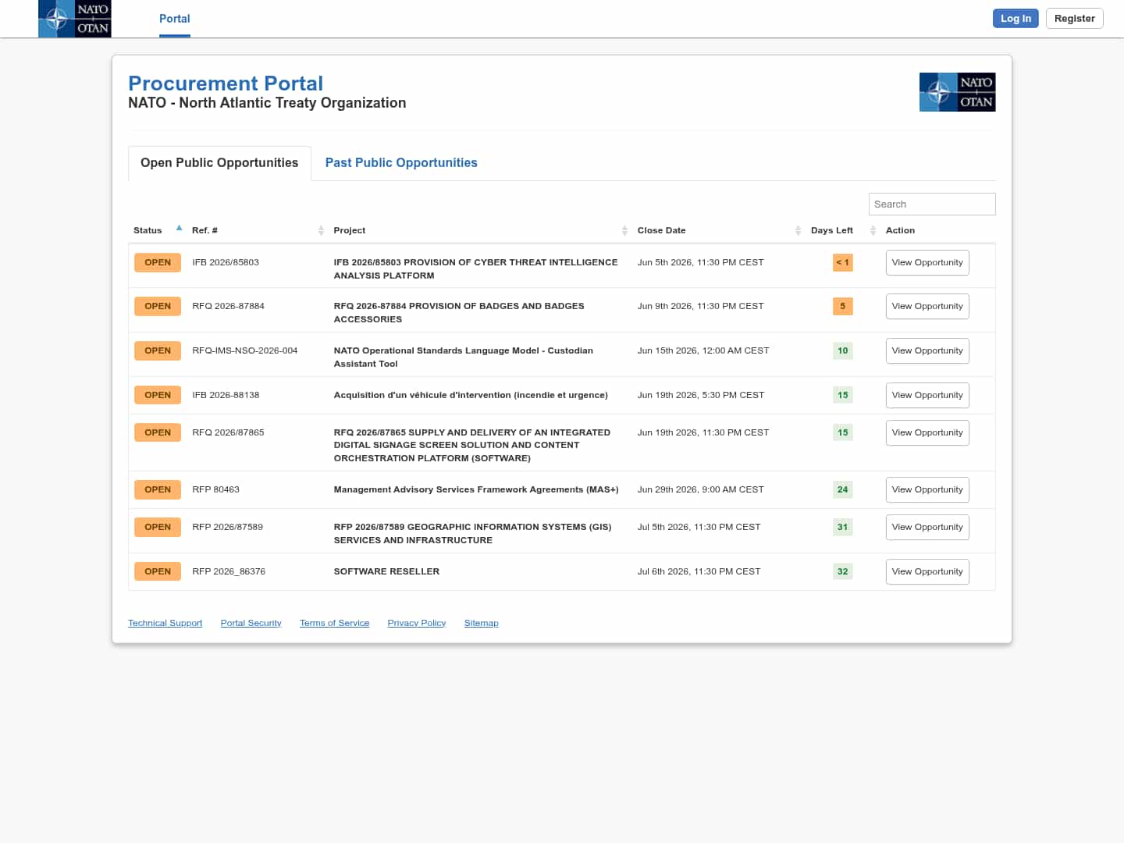The height and width of the screenshot is (843, 1124).
Task: Open the Privacy Policy link
Action: pos(417,623)
